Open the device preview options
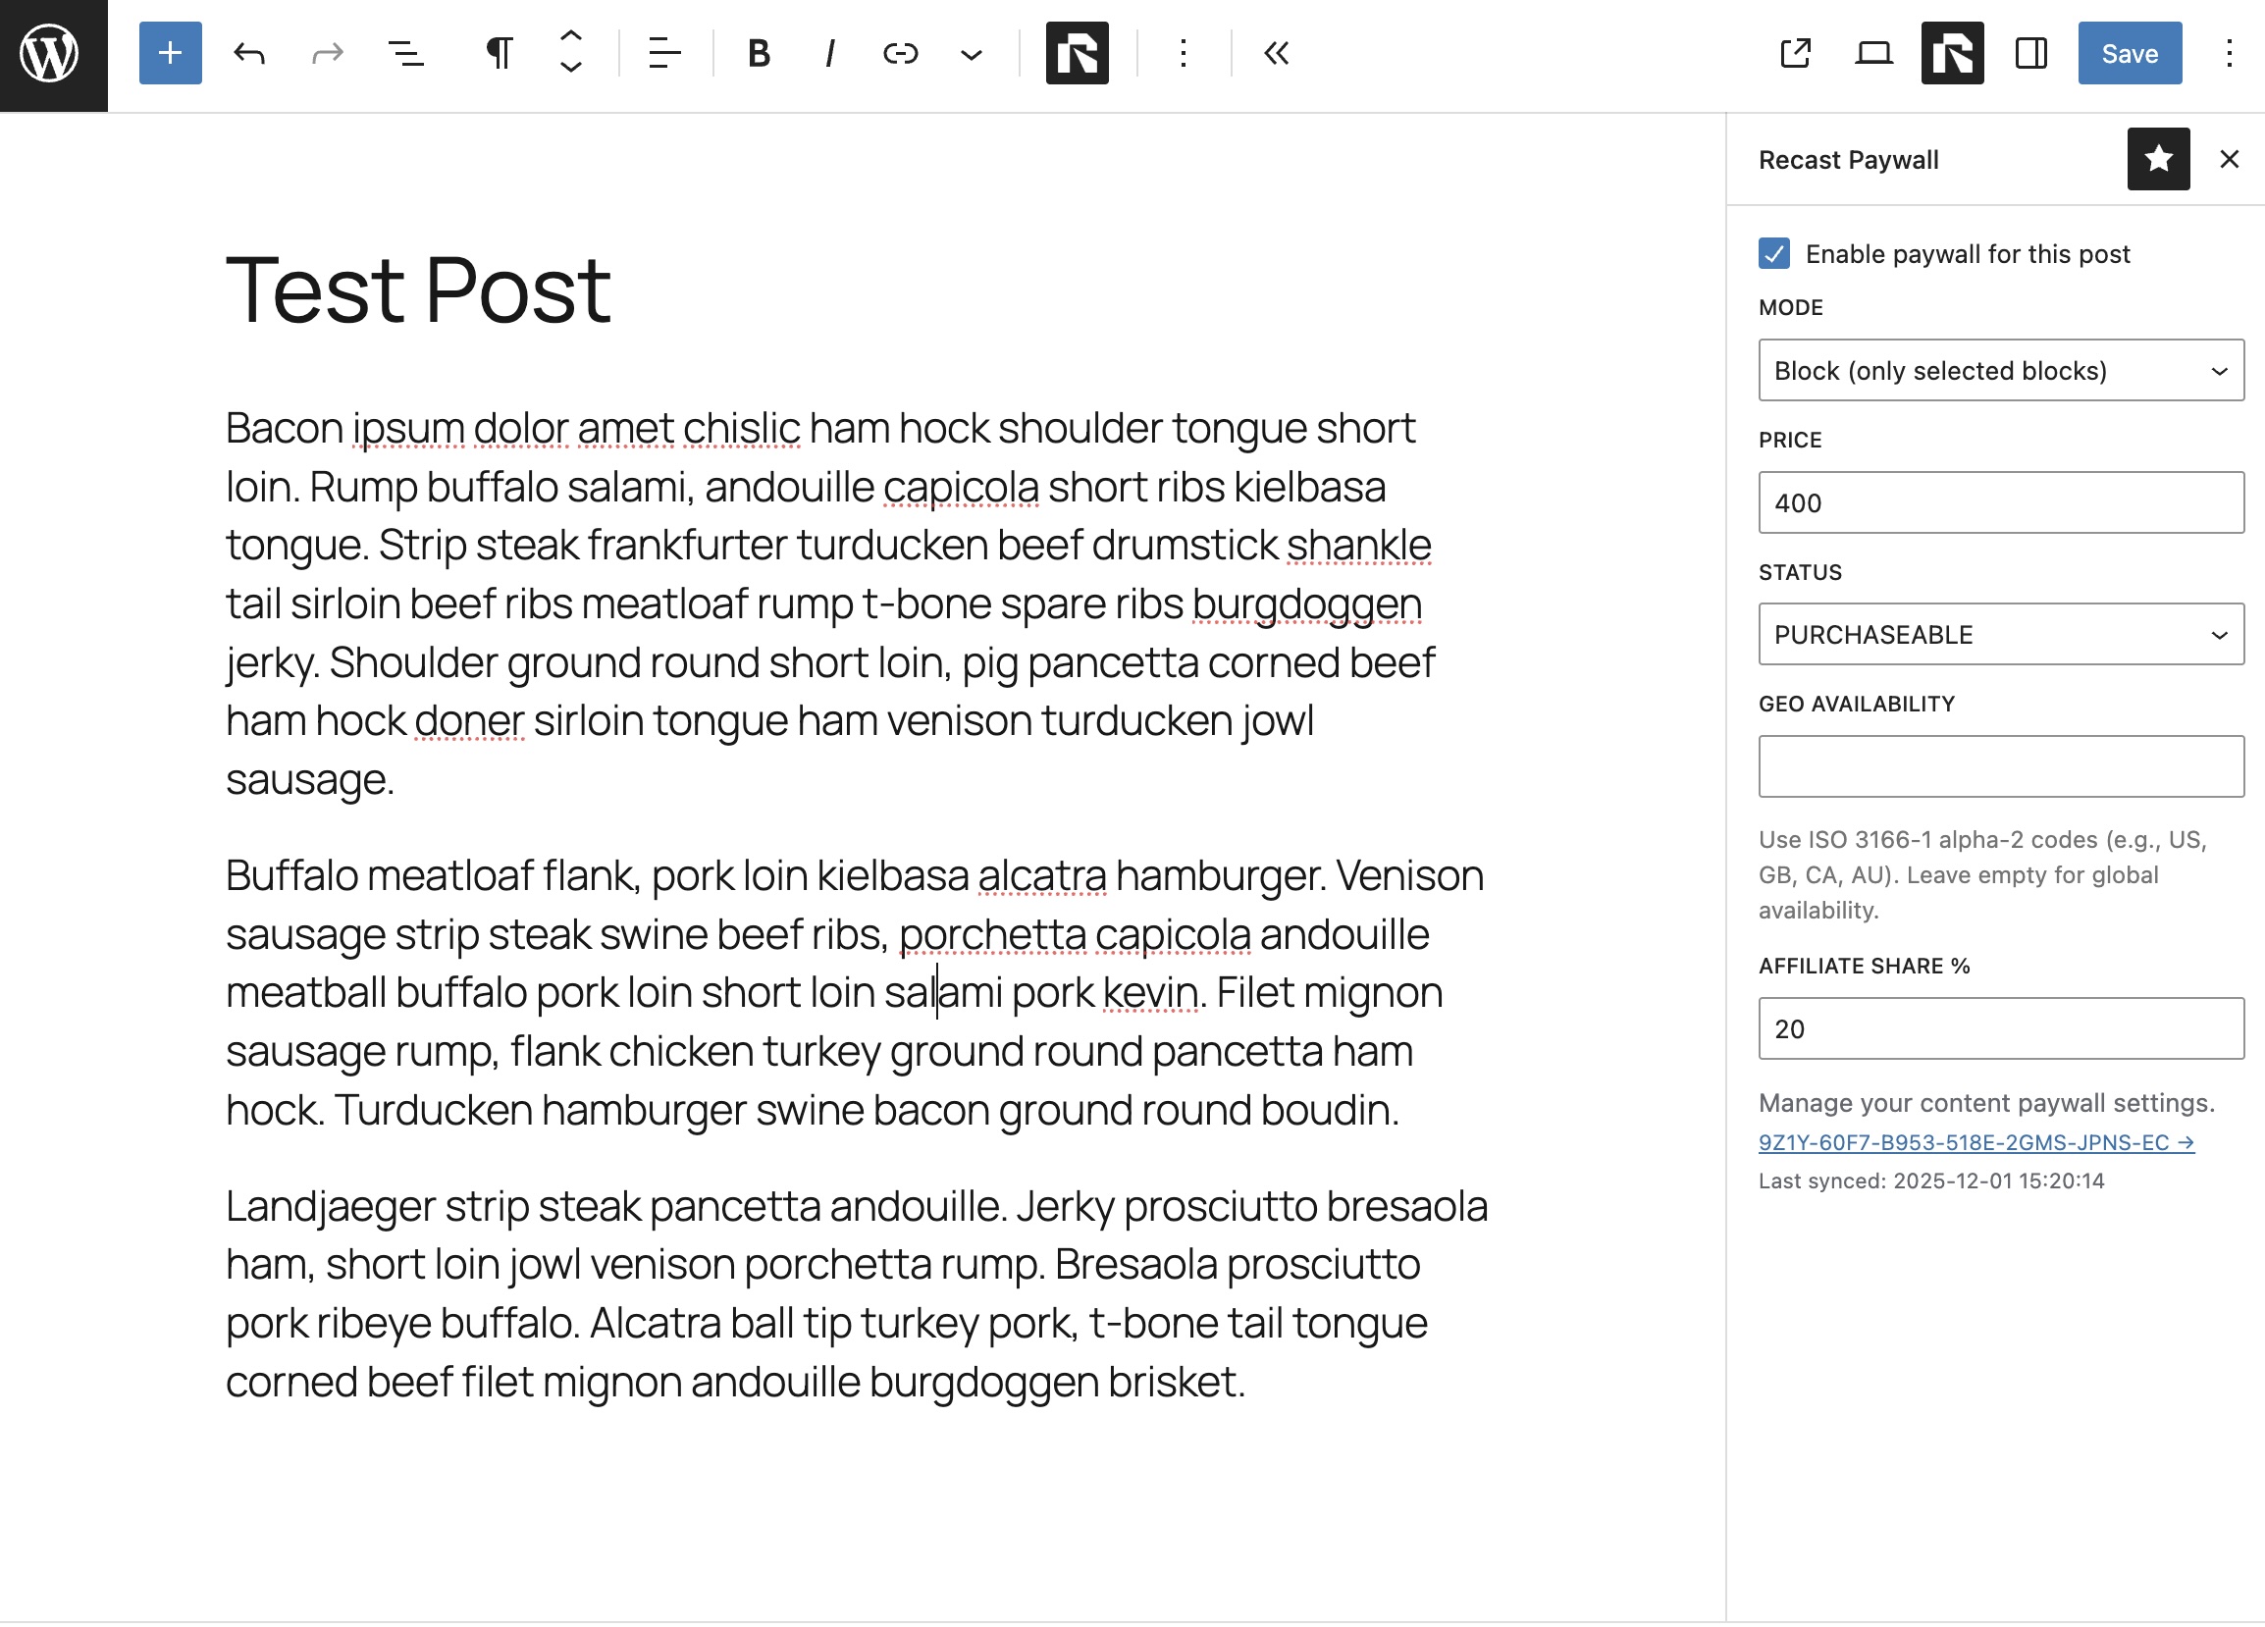Viewport: 2265px width, 1627px height. (1872, 54)
